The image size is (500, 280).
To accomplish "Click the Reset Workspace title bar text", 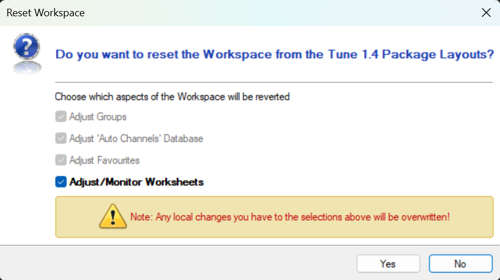I will [45, 13].
